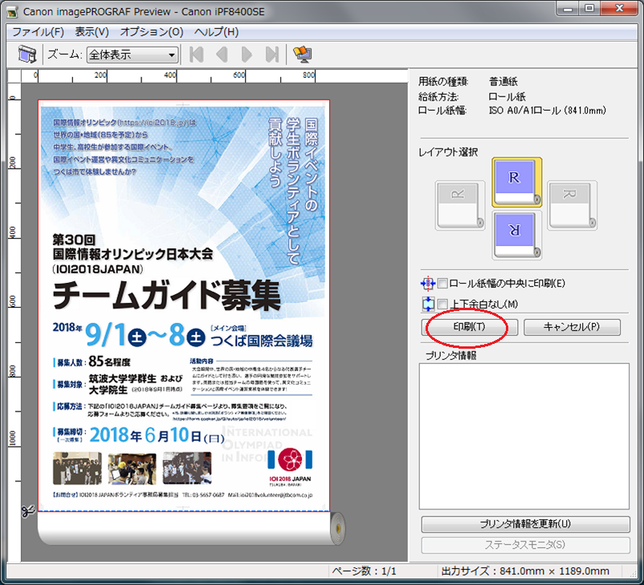Click the ISO A0/A1ロール width value
This screenshot has height=585, width=644.
pyautogui.click(x=547, y=110)
